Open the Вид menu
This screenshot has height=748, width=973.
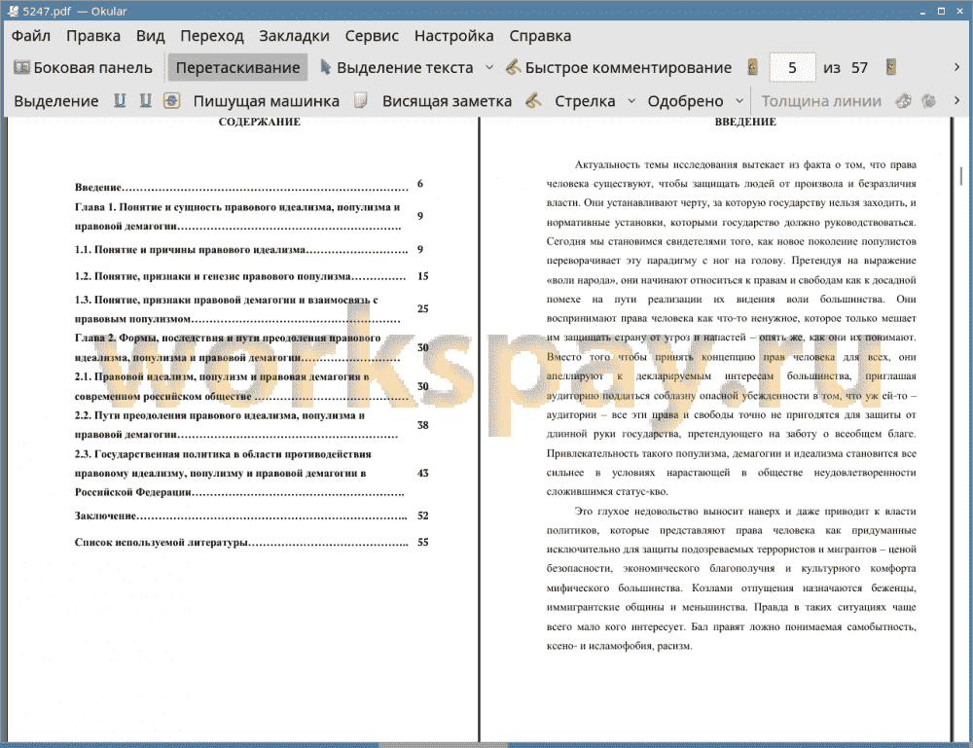[150, 36]
